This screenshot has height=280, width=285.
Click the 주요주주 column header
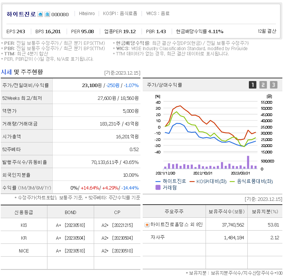174,211
